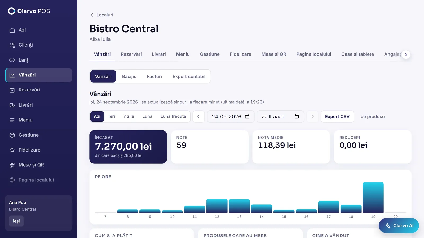This screenshot has height=238, width=424.
Task: Click the Încasat 7.270,00 lei card
Action: [128, 147]
